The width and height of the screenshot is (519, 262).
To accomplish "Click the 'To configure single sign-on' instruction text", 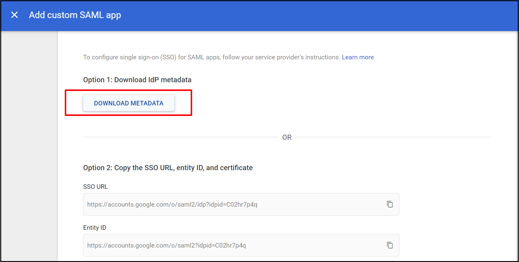I will coord(211,57).
